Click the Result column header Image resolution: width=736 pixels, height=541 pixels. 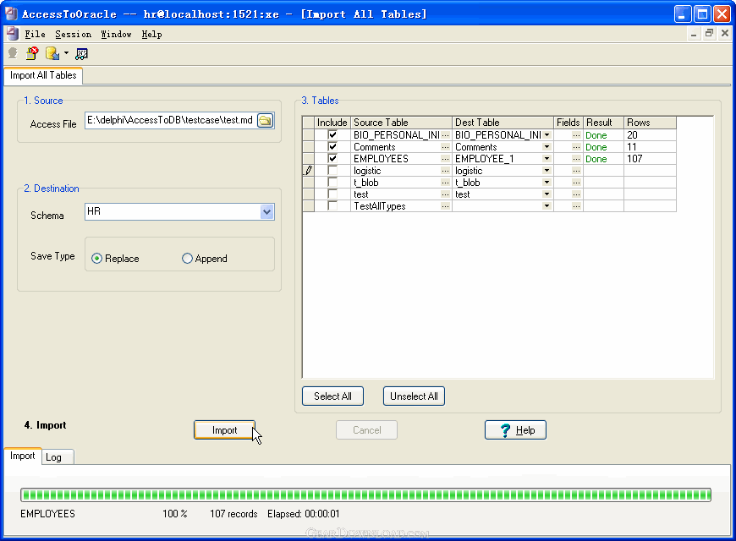pos(603,123)
